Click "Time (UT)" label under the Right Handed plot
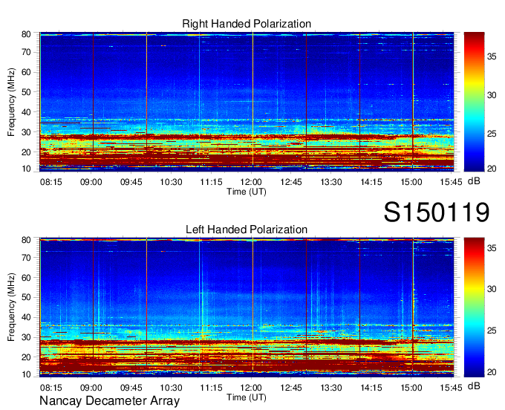 [x=247, y=192]
